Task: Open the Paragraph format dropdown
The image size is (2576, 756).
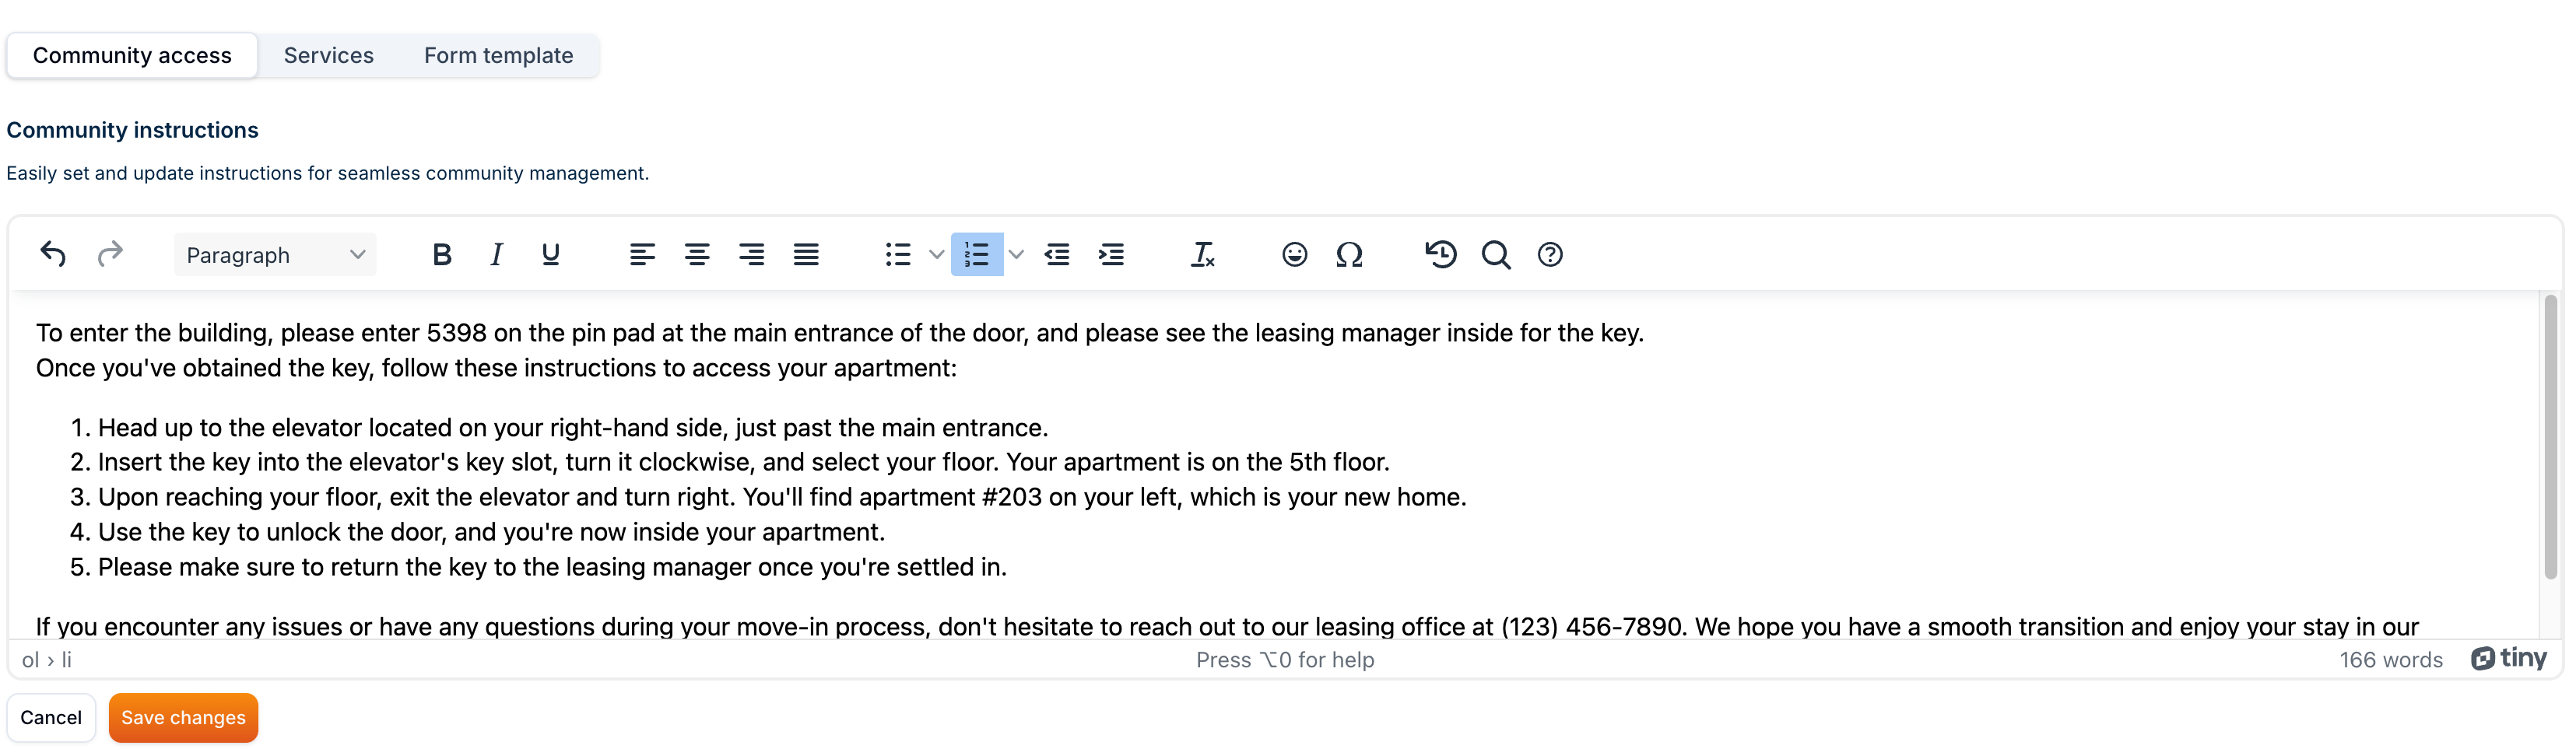Action: tap(275, 255)
